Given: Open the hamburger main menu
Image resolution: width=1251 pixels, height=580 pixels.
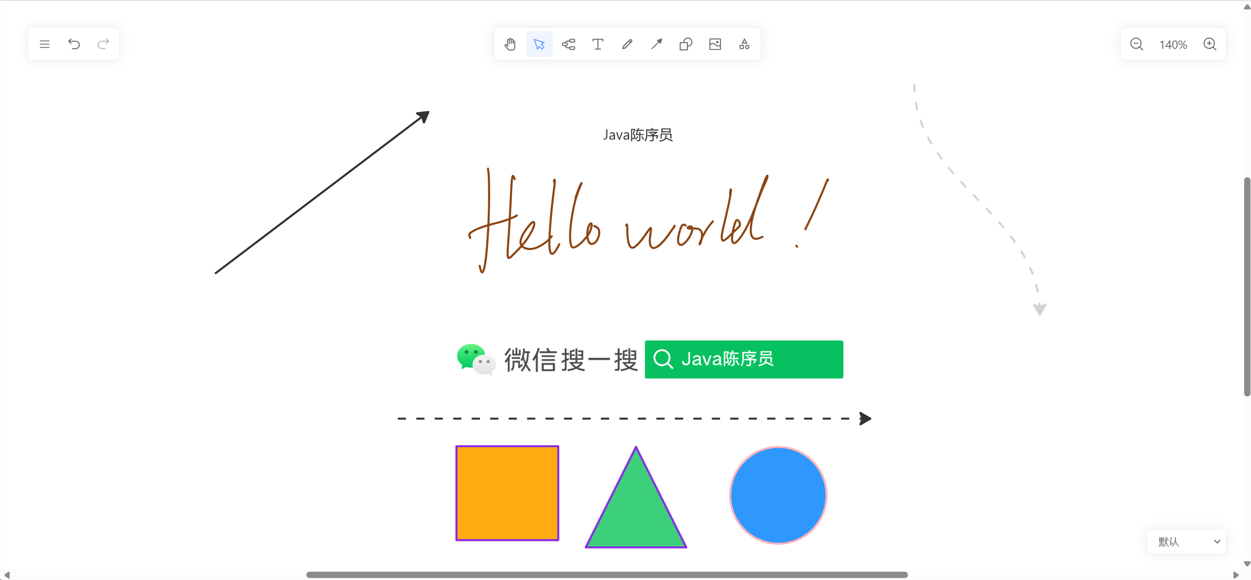Looking at the screenshot, I should pos(44,44).
